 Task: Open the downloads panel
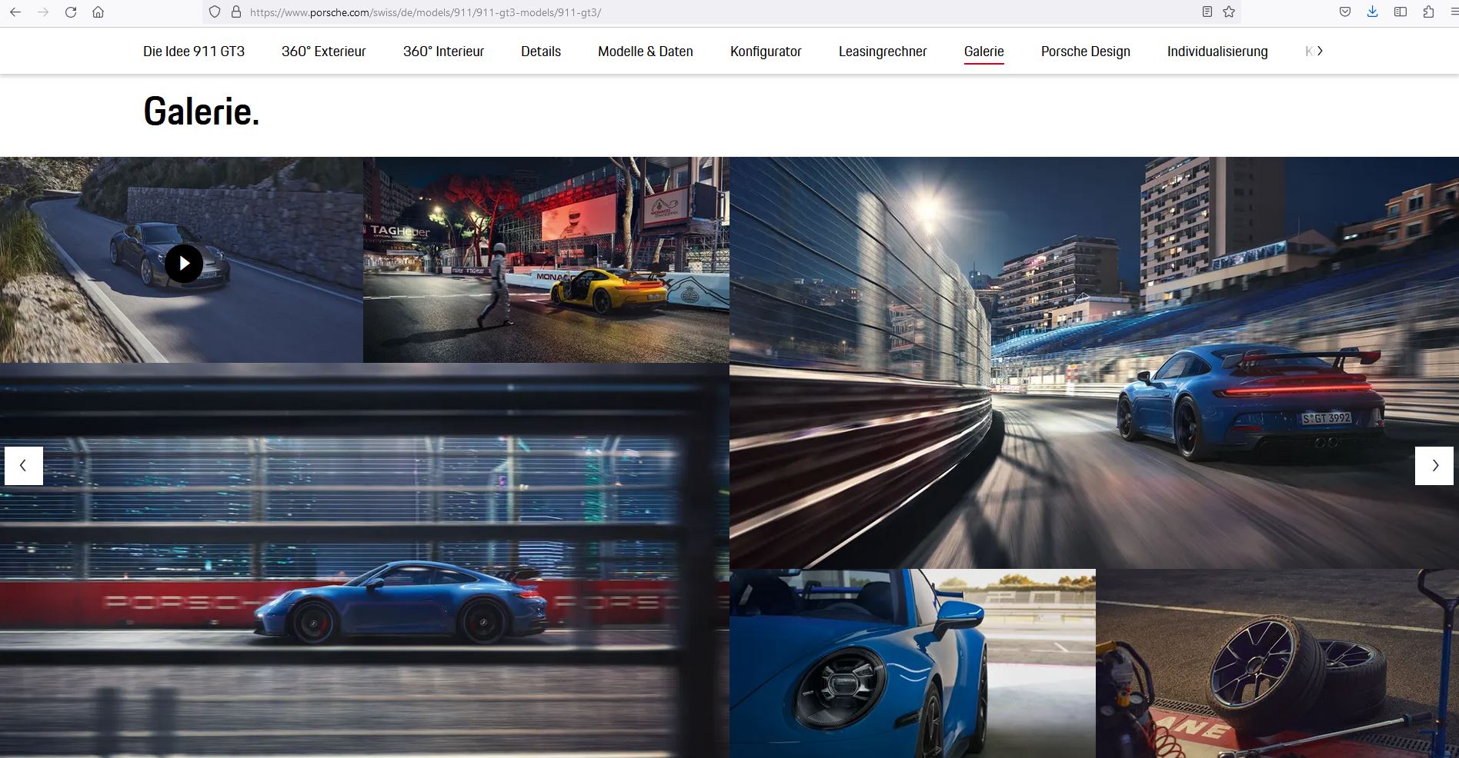pyautogui.click(x=1373, y=12)
